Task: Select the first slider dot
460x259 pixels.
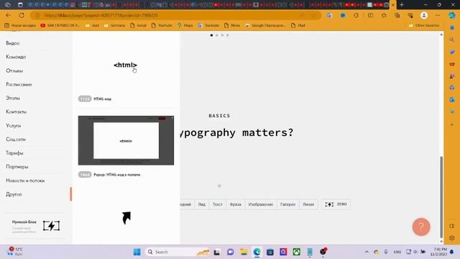Action: click(211, 35)
